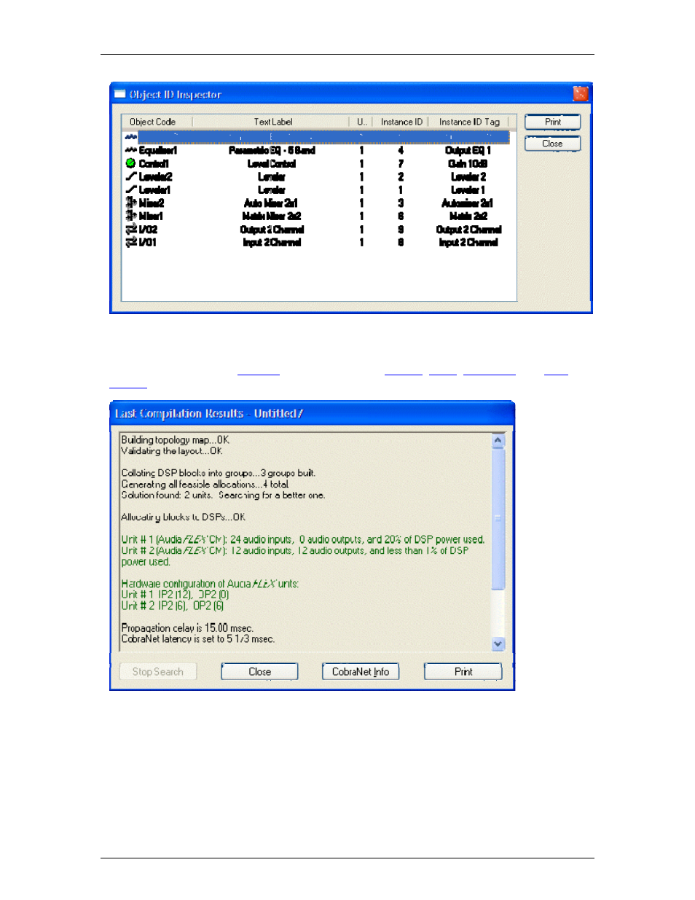Click the Collating DSP blocks into groups line

pyautogui.click(x=218, y=473)
